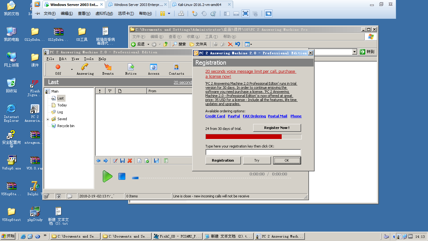Click the priority exclamation column header
The width and height of the screenshot is (428, 241).
[100, 91]
